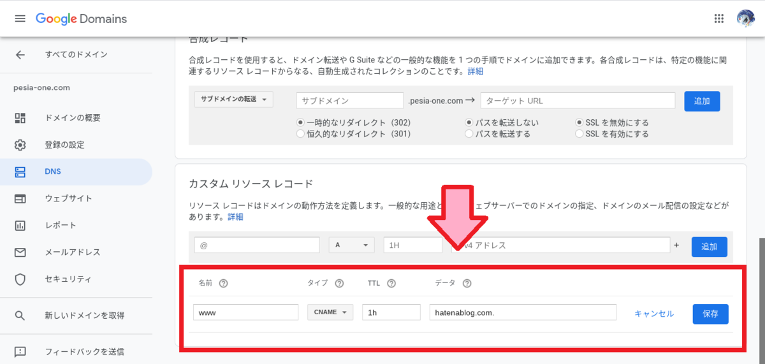Click help icon next to 名前
The height and width of the screenshot is (364, 765).
click(223, 284)
